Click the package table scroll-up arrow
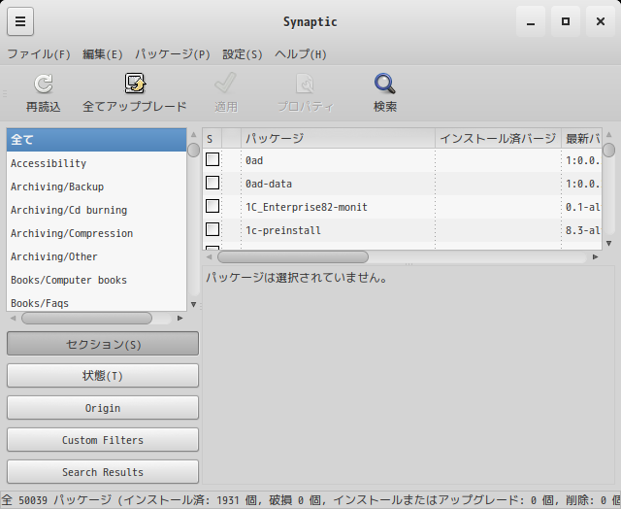 coord(609,134)
